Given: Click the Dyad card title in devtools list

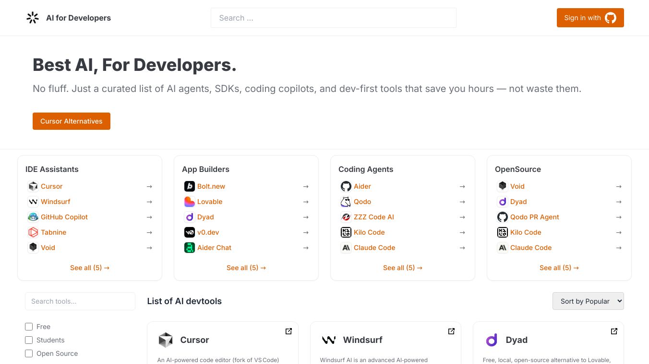Looking at the screenshot, I should (x=517, y=340).
